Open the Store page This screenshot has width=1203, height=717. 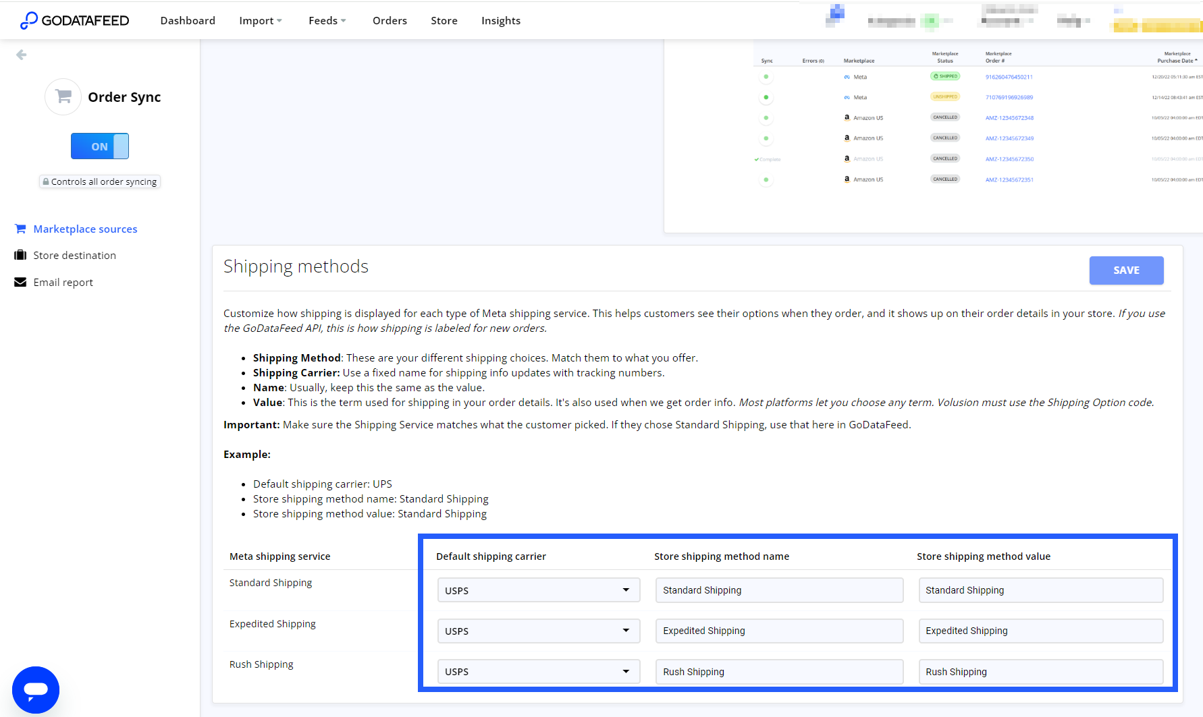point(444,20)
